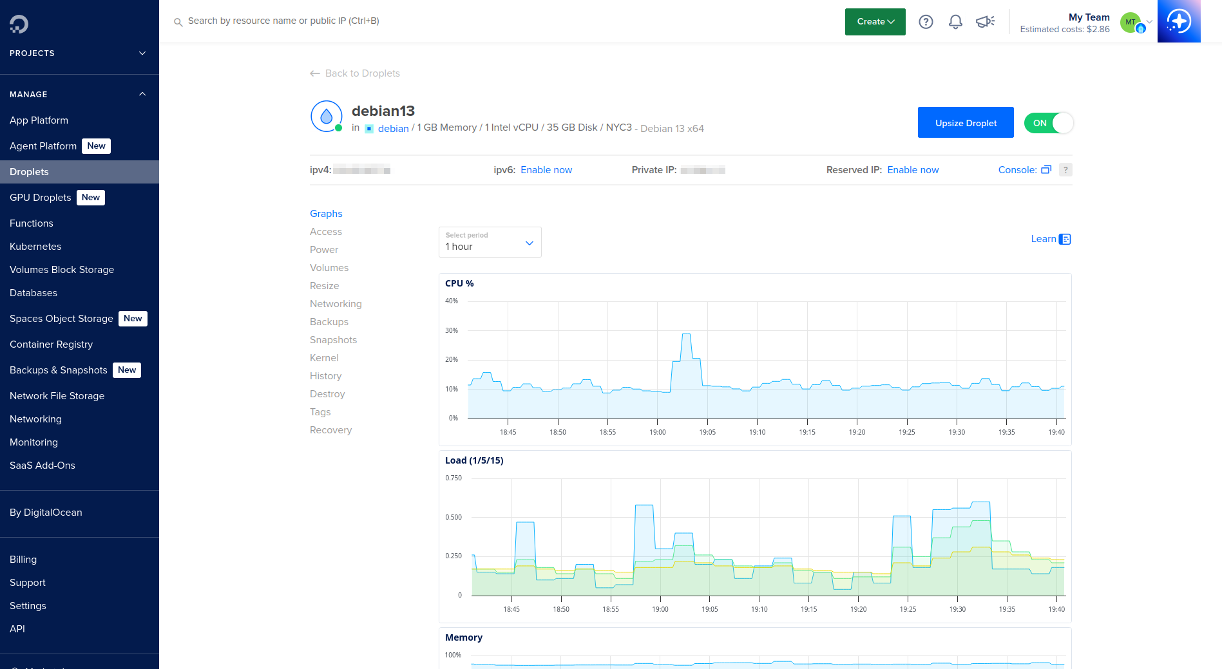1222x669 pixels.
Task: Click the Upsize Droplet button
Action: [965, 123]
